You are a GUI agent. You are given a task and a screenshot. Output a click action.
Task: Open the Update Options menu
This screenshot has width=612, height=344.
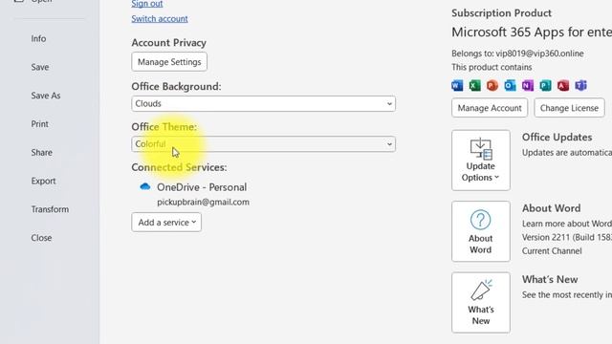coord(480,161)
